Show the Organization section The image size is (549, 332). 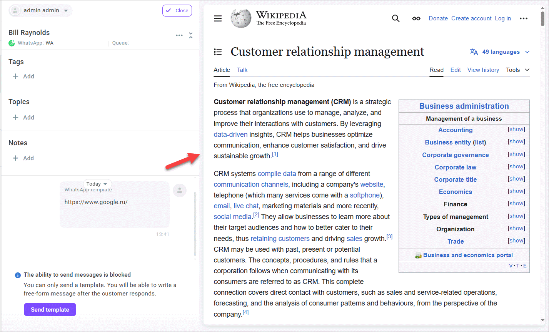516,229
